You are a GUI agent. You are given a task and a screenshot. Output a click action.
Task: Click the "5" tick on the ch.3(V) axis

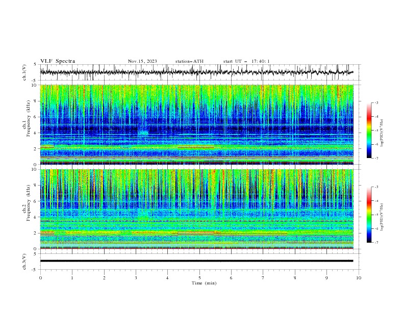coord(35,254)
